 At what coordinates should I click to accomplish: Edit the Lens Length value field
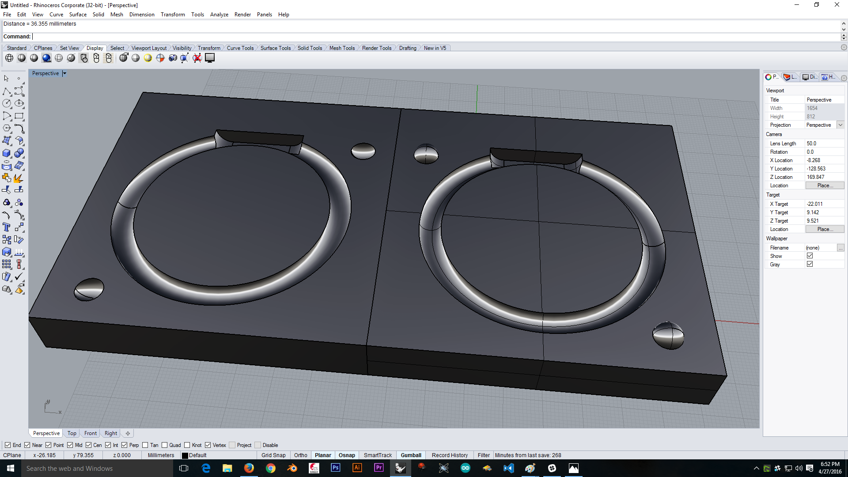[x=824, y=144]
